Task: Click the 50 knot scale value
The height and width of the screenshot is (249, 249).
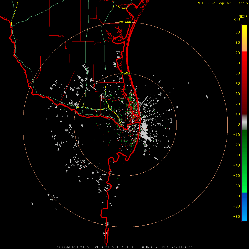Action: click(x=238, y=73)
